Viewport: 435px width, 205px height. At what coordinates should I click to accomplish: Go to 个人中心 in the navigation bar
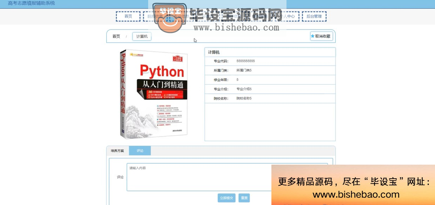[287, 16]
